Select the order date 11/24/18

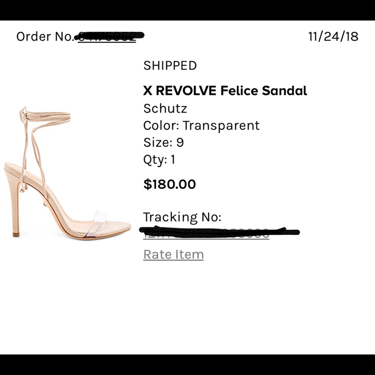click(332, 36)
